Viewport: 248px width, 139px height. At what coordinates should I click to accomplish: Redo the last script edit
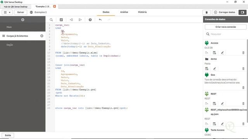click(x=109, y=20)
